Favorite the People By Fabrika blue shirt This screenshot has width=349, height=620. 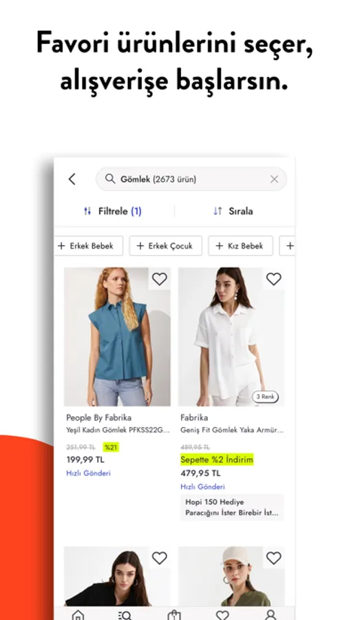point(160,279)
